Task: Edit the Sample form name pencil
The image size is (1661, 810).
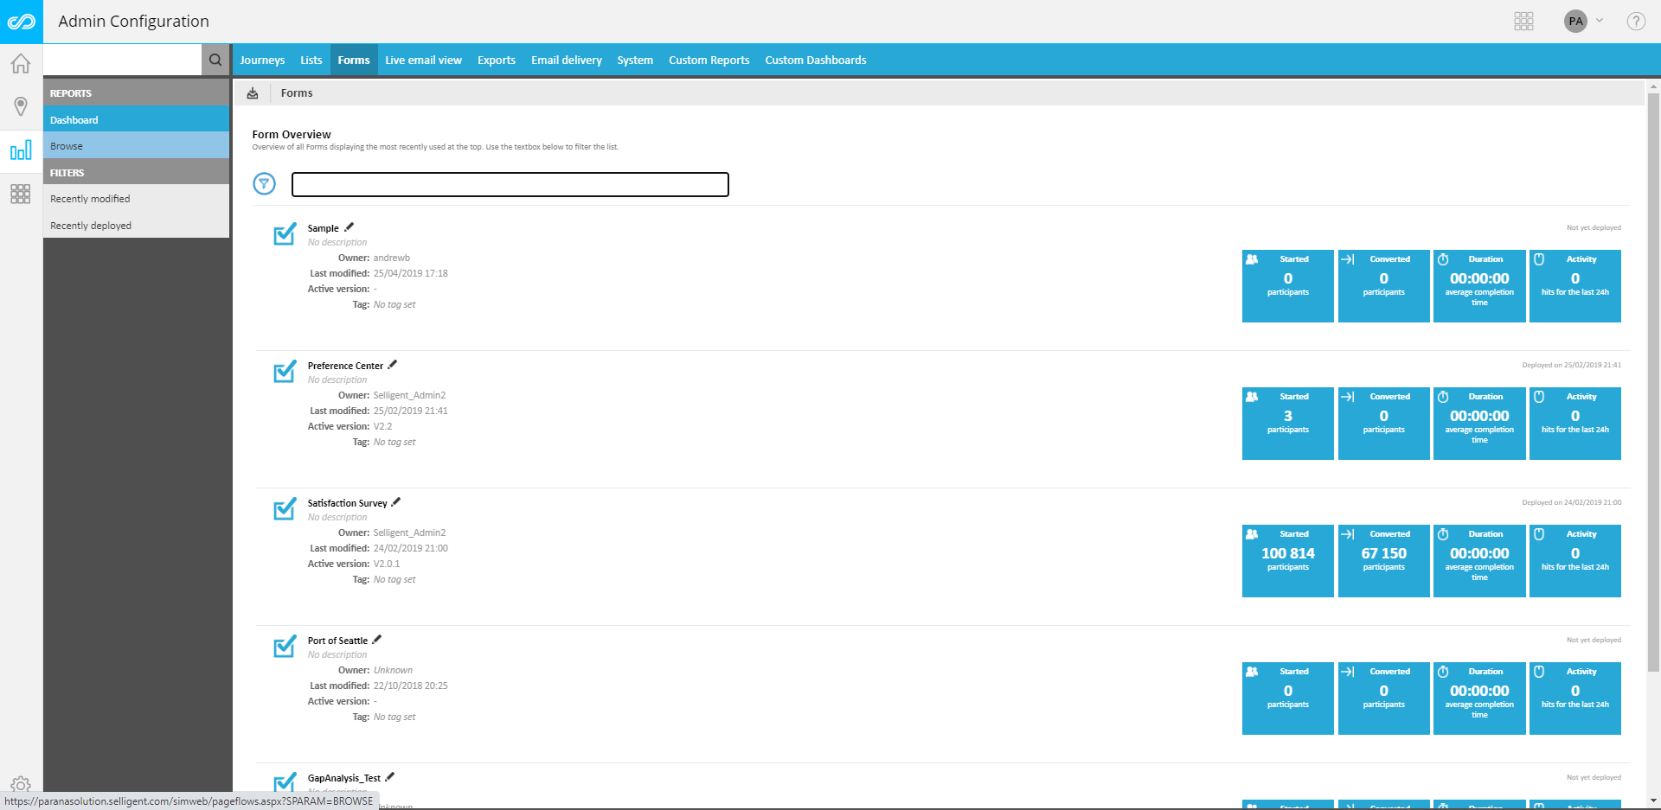Action: 350,227
